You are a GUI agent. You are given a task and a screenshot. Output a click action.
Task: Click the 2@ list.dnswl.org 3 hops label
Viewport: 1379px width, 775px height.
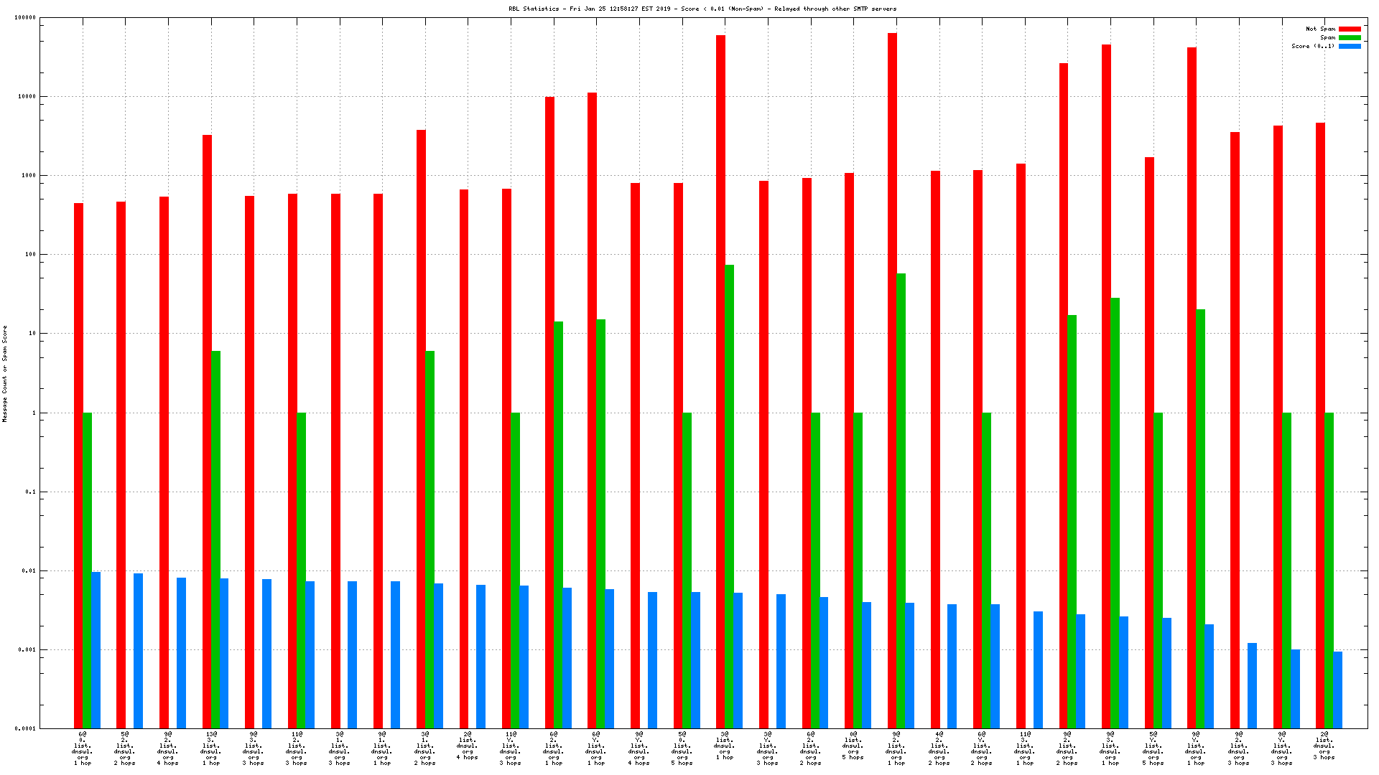point(1324,746)
